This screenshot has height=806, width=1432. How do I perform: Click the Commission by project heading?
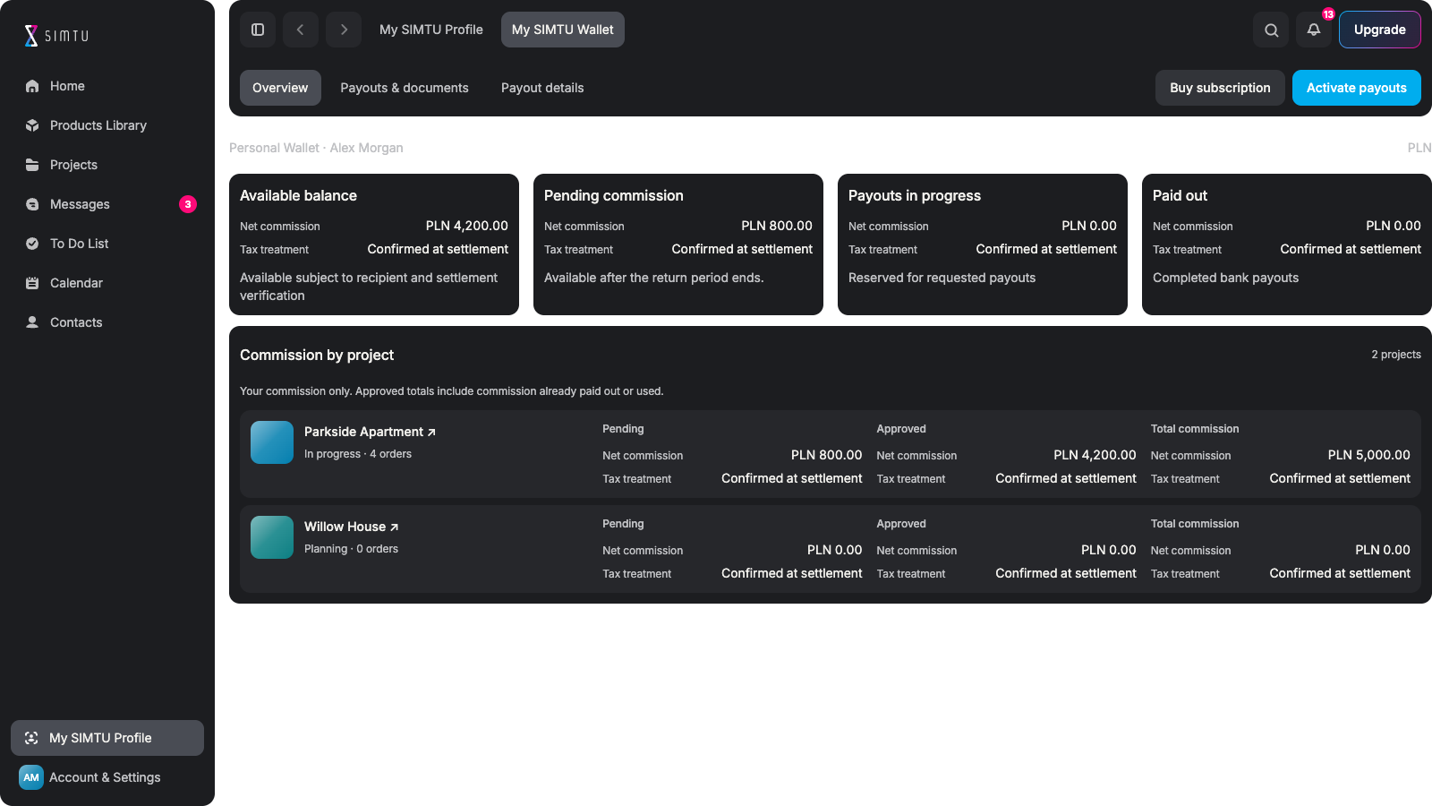(317, 355)
